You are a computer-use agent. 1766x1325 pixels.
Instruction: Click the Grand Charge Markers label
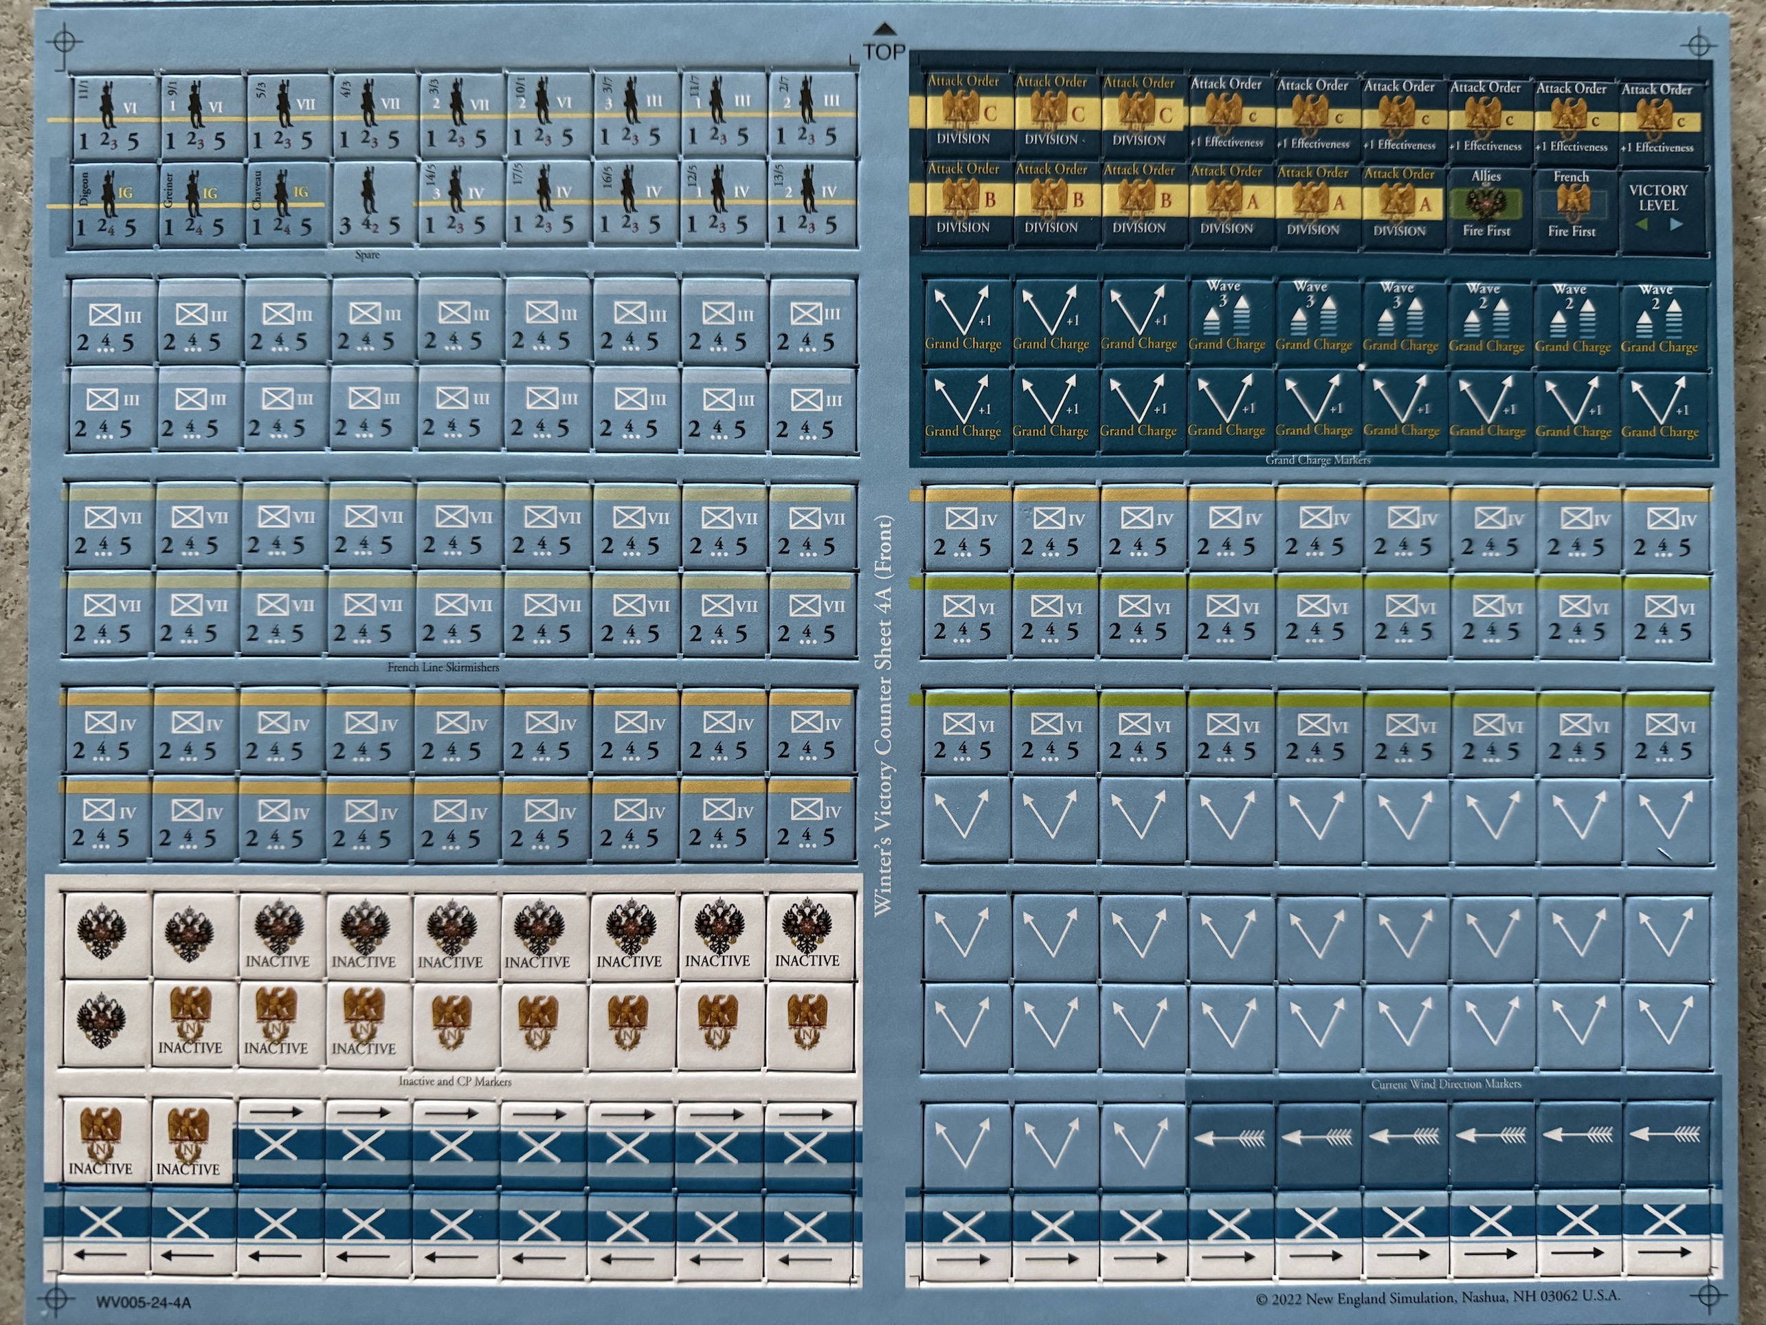1317,460
